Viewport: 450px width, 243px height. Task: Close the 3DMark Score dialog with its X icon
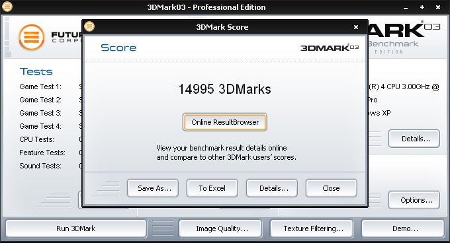point(356,27)
